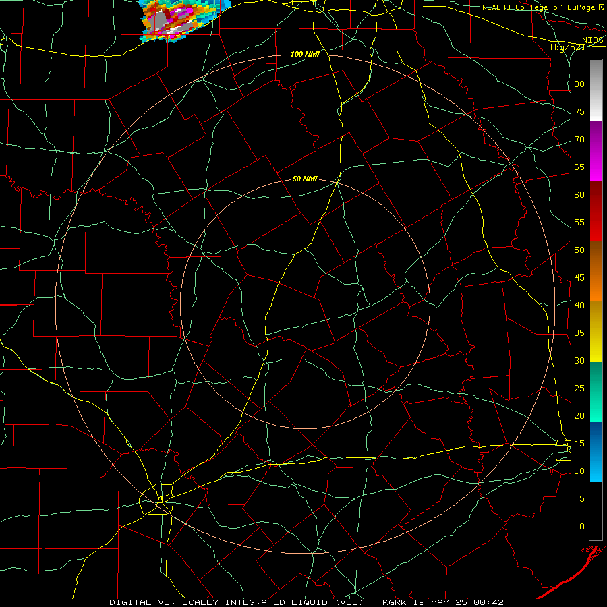Click the NIDS label above the scale

click(x=592, y=40)
